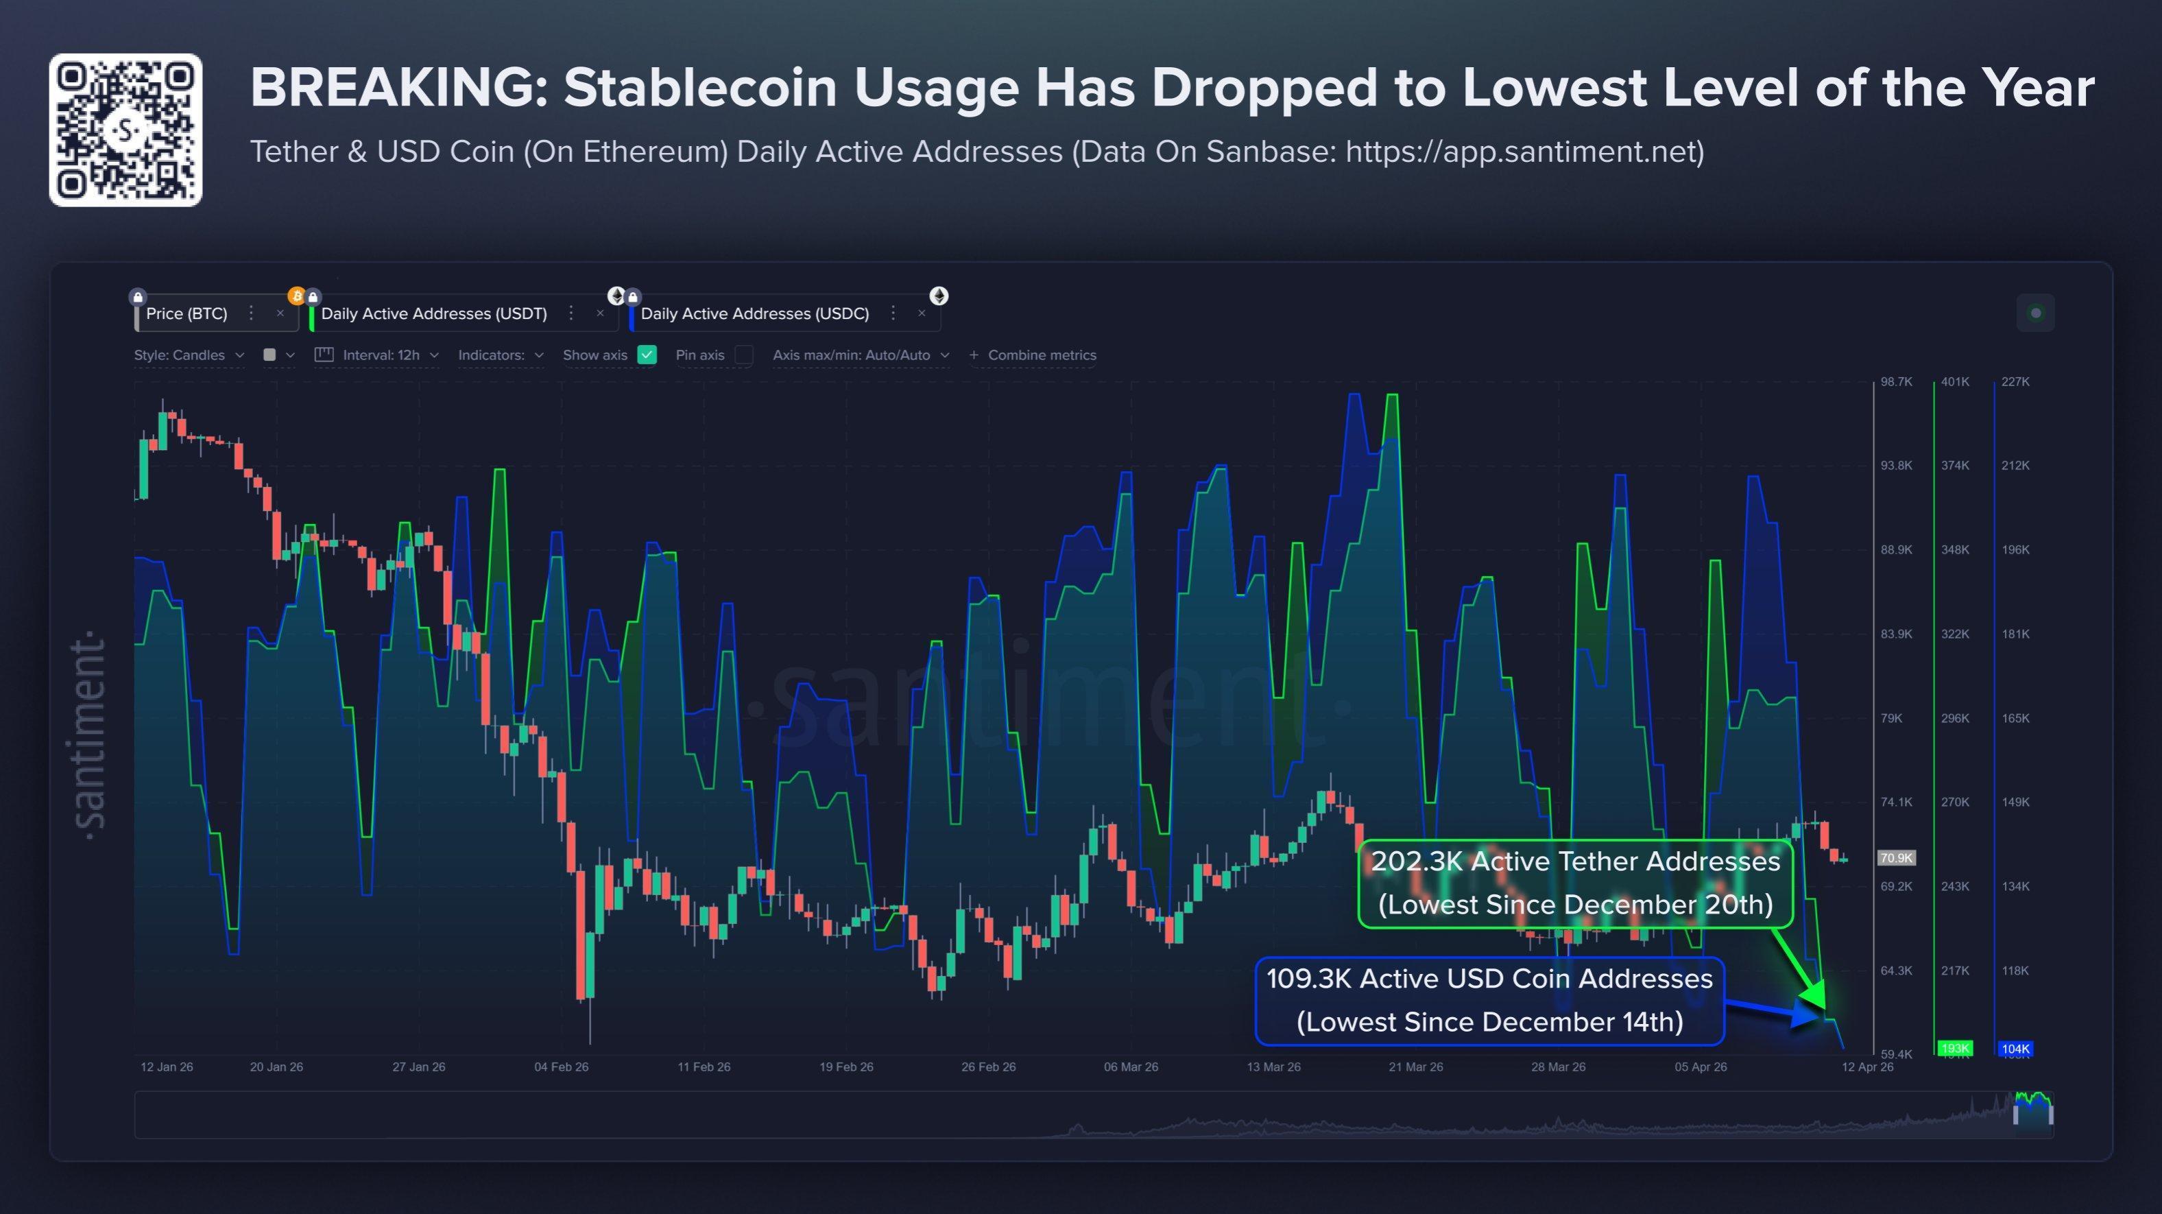Image resolution: width=2162 pixels, height=1214 pixels.
Task: Click the timeline preview strip below the chart
Action: pyautogui.click(x=1091, y=1117)
